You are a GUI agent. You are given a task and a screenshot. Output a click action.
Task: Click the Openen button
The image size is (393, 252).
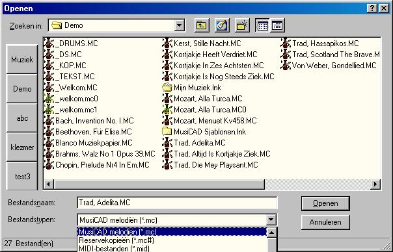(x=325, y=203)
